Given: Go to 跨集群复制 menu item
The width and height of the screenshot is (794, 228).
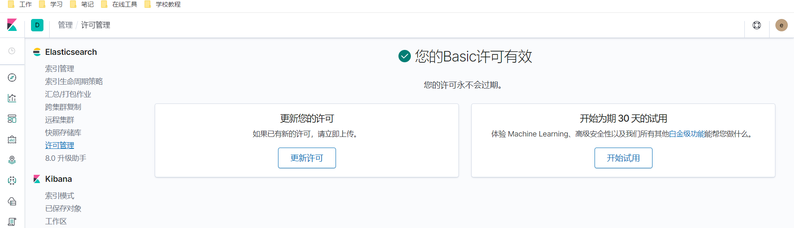Looking at the screenshot, I should coord(63,107).
